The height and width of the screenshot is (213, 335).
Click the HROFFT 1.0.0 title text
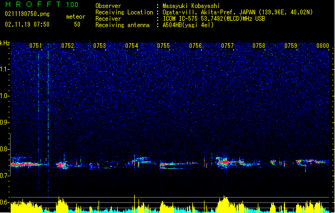pos(42,4)
